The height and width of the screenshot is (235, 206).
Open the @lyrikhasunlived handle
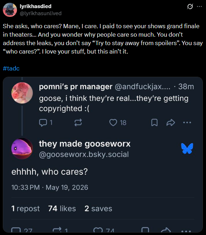[x=41, y=13]
